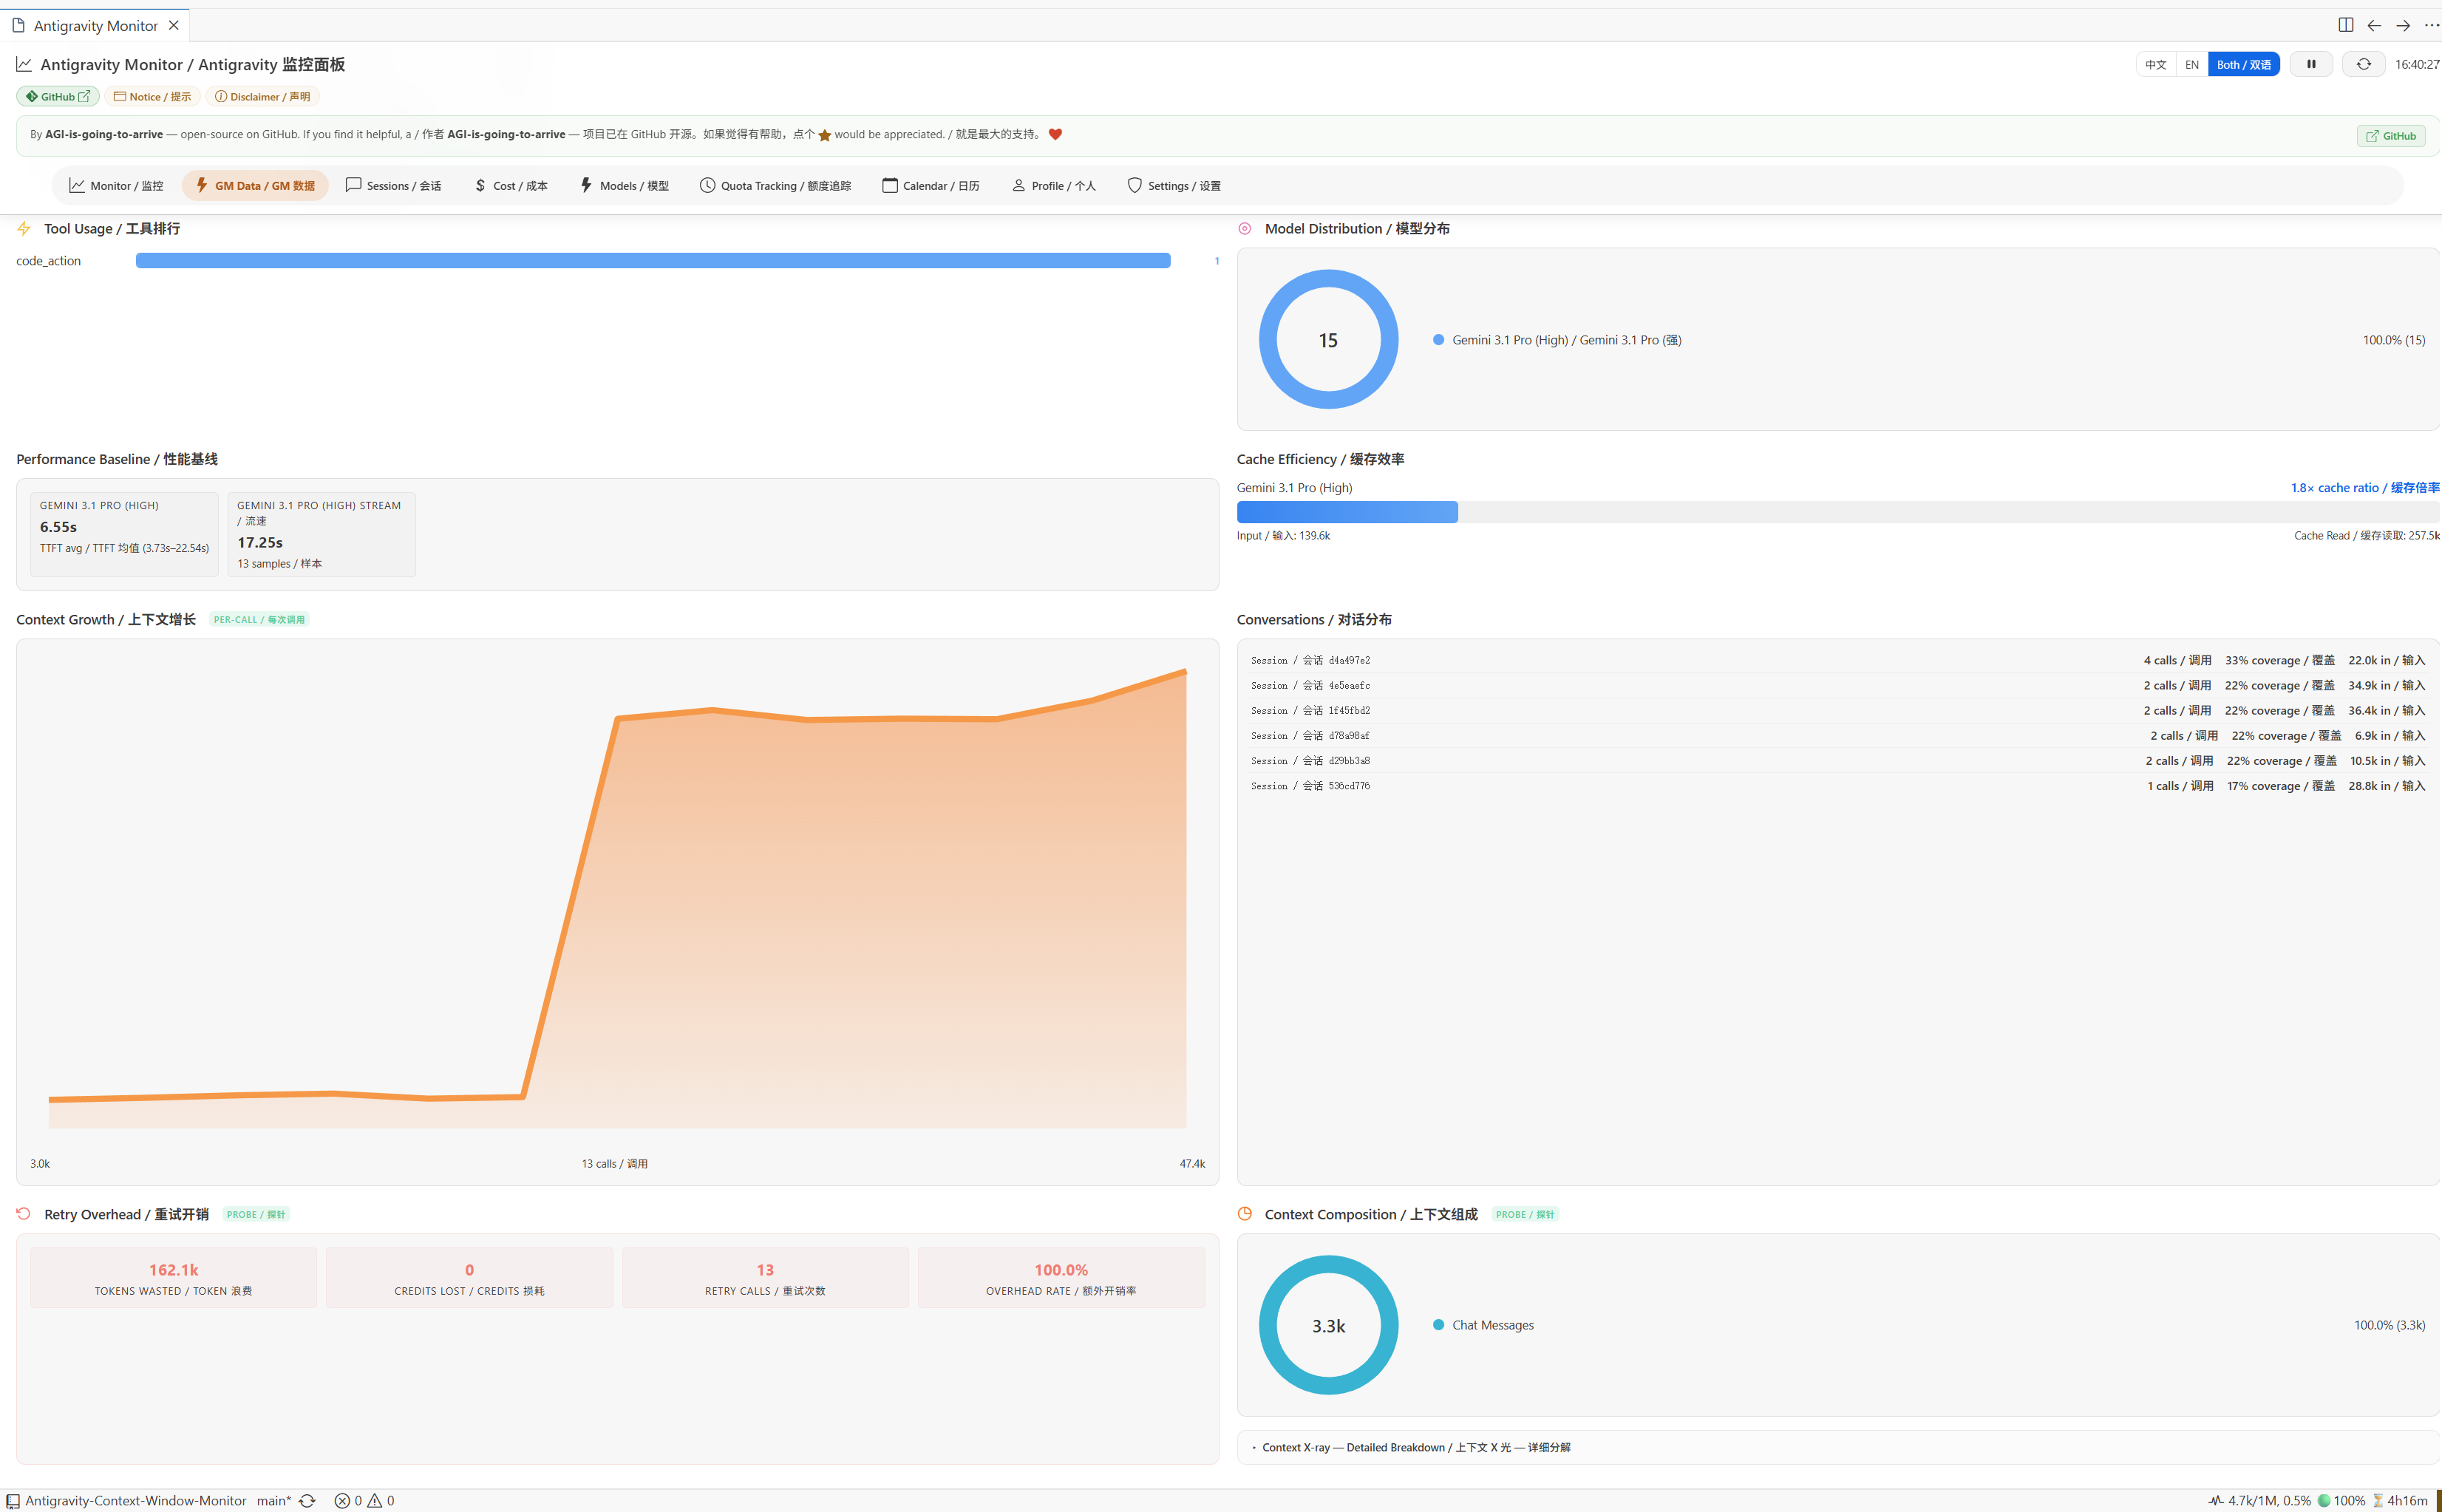Viewport: 2442px width, 1512px height.
Task: Open the Sessions / 会话 tab
Action: pos(393,185)
